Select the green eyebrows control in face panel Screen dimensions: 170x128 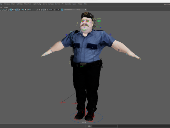tap(99, 19)
